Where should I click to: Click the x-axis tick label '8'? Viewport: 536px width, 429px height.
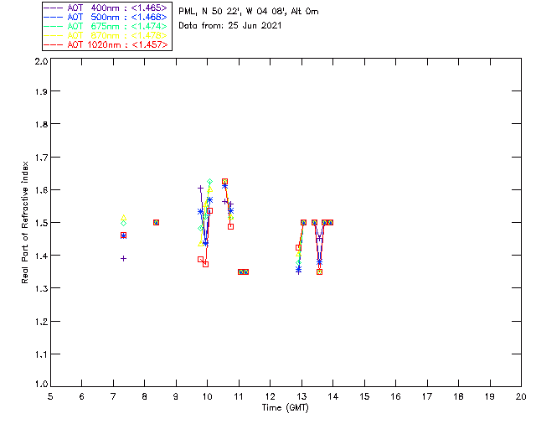pos(145,396)
